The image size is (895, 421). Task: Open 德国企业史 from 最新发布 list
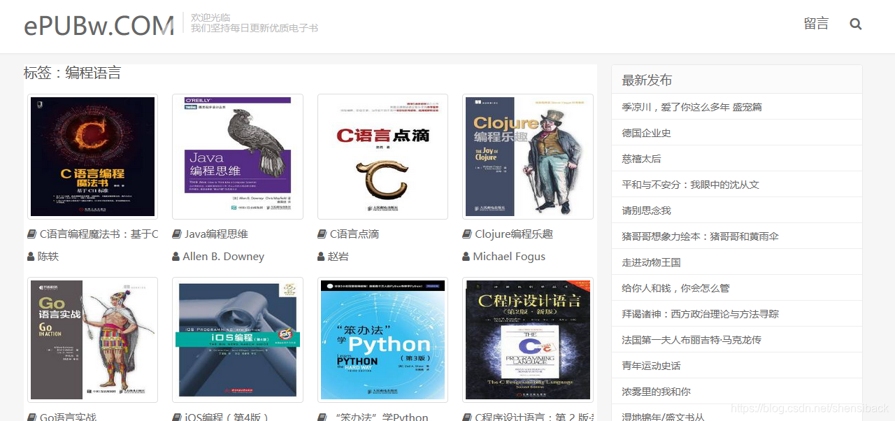click(x=645, y=132)
